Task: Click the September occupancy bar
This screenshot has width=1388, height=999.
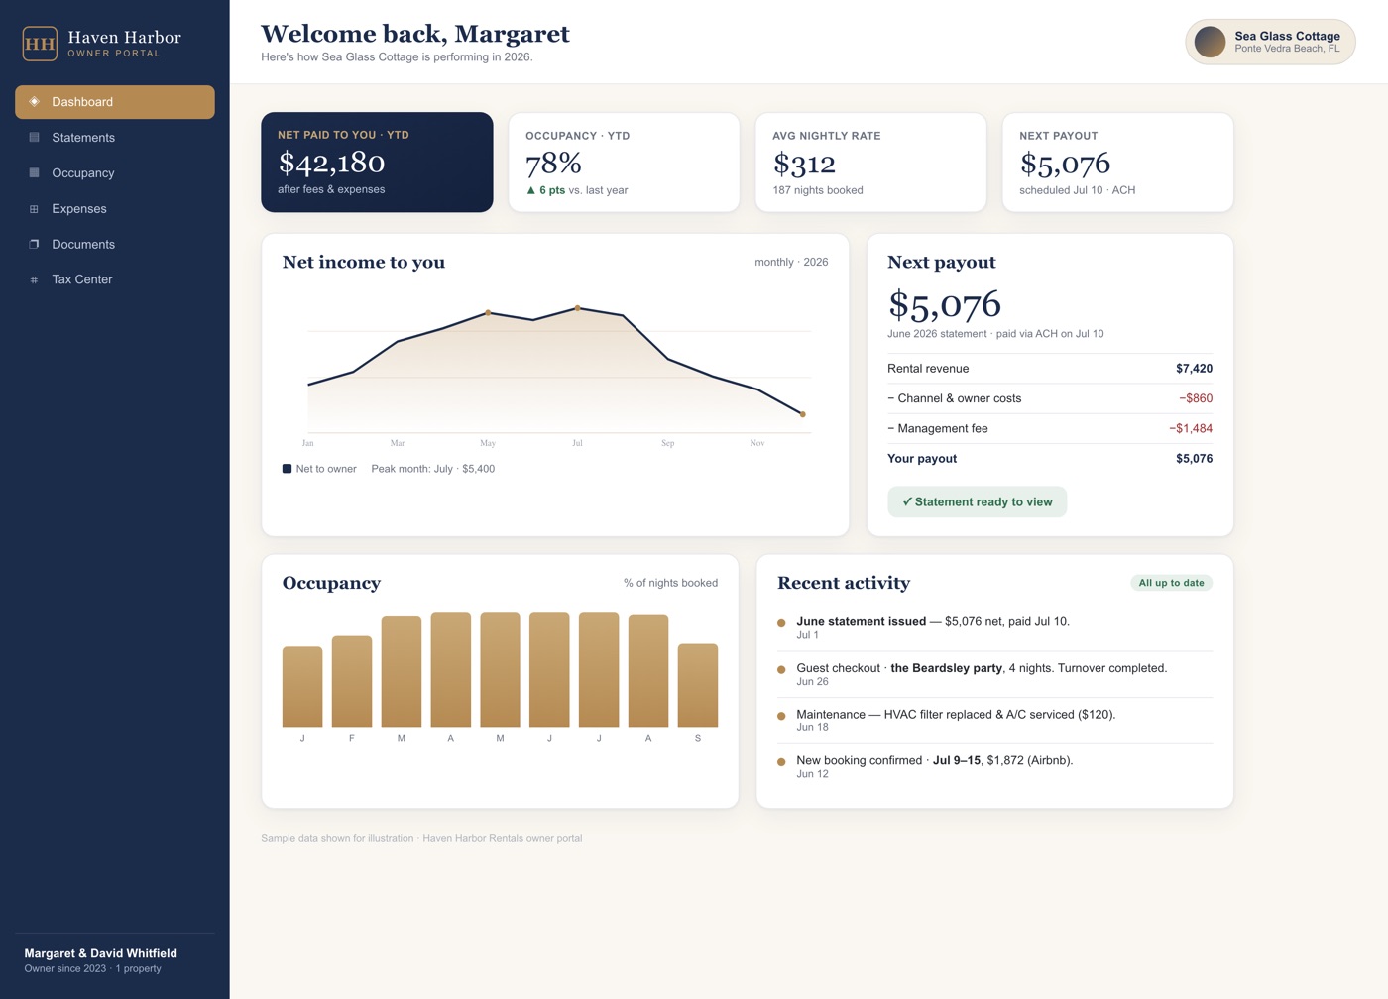Action: click(698, 686)
